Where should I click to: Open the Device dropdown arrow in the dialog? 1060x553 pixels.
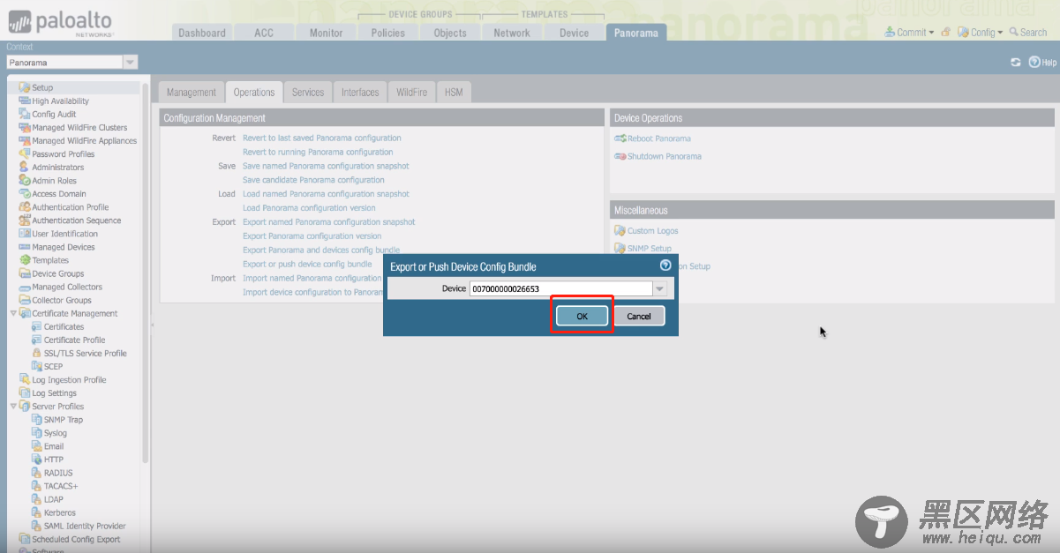659,288
